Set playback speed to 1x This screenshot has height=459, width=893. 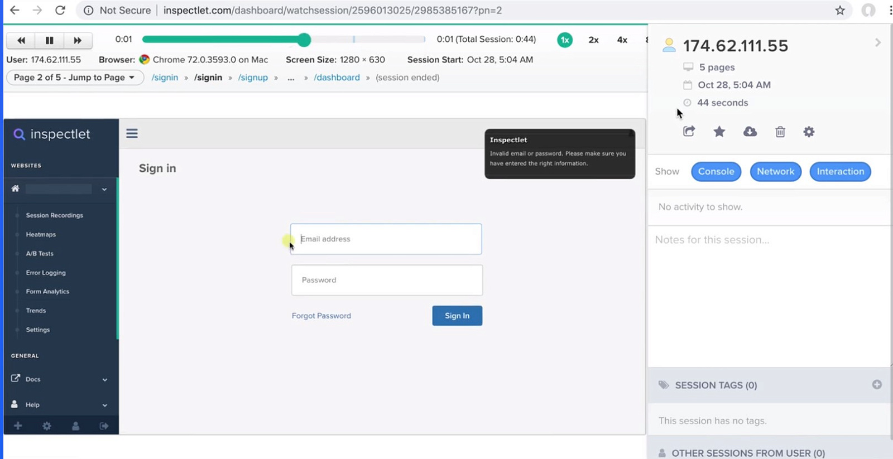click(x=565, y=40)
